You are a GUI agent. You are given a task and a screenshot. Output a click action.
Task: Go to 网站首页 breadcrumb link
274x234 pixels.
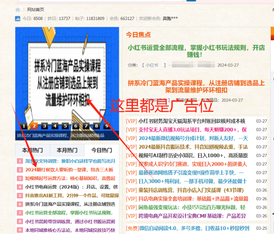pos(36,10)
